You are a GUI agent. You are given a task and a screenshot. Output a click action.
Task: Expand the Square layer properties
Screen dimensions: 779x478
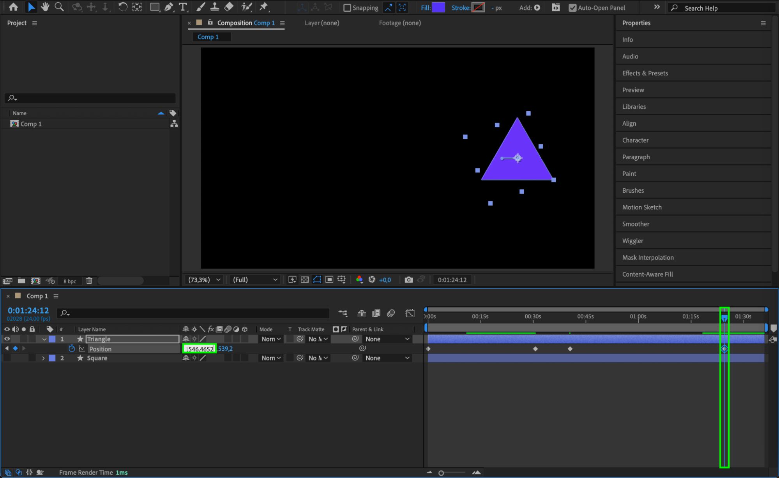(43, 358)
